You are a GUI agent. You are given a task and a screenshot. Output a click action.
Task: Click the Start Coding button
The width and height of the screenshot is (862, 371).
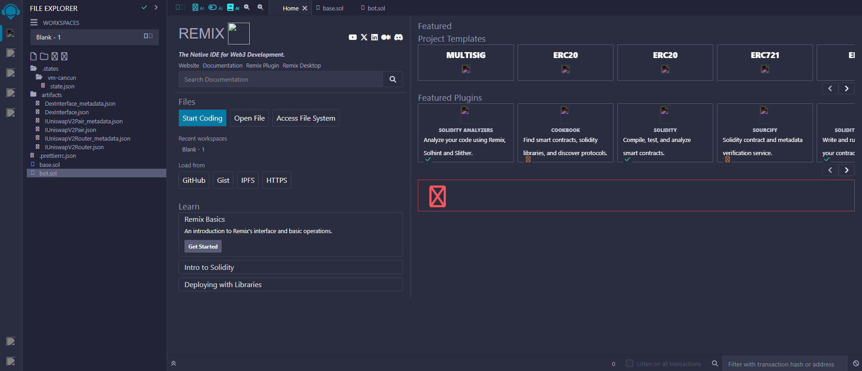203,118
